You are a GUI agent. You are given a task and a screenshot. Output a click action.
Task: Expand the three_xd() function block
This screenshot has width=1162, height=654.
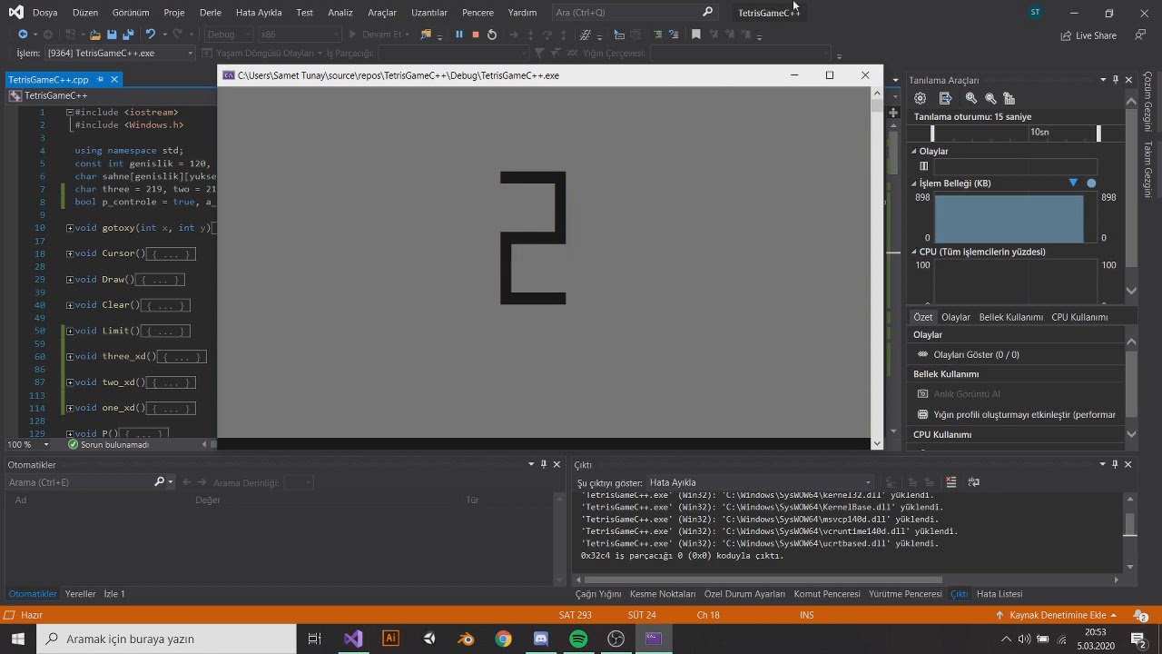click(x=70, y=357)
